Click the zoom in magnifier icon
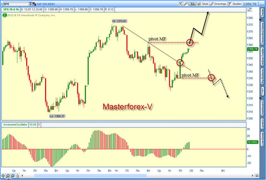 (x=8, y=176)
